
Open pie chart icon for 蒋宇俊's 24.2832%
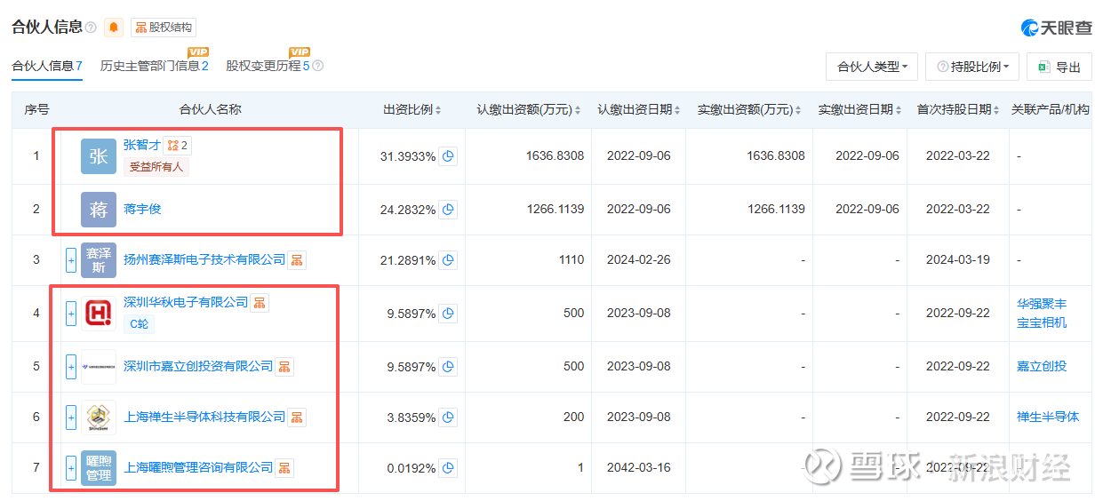tap(448, 210)
